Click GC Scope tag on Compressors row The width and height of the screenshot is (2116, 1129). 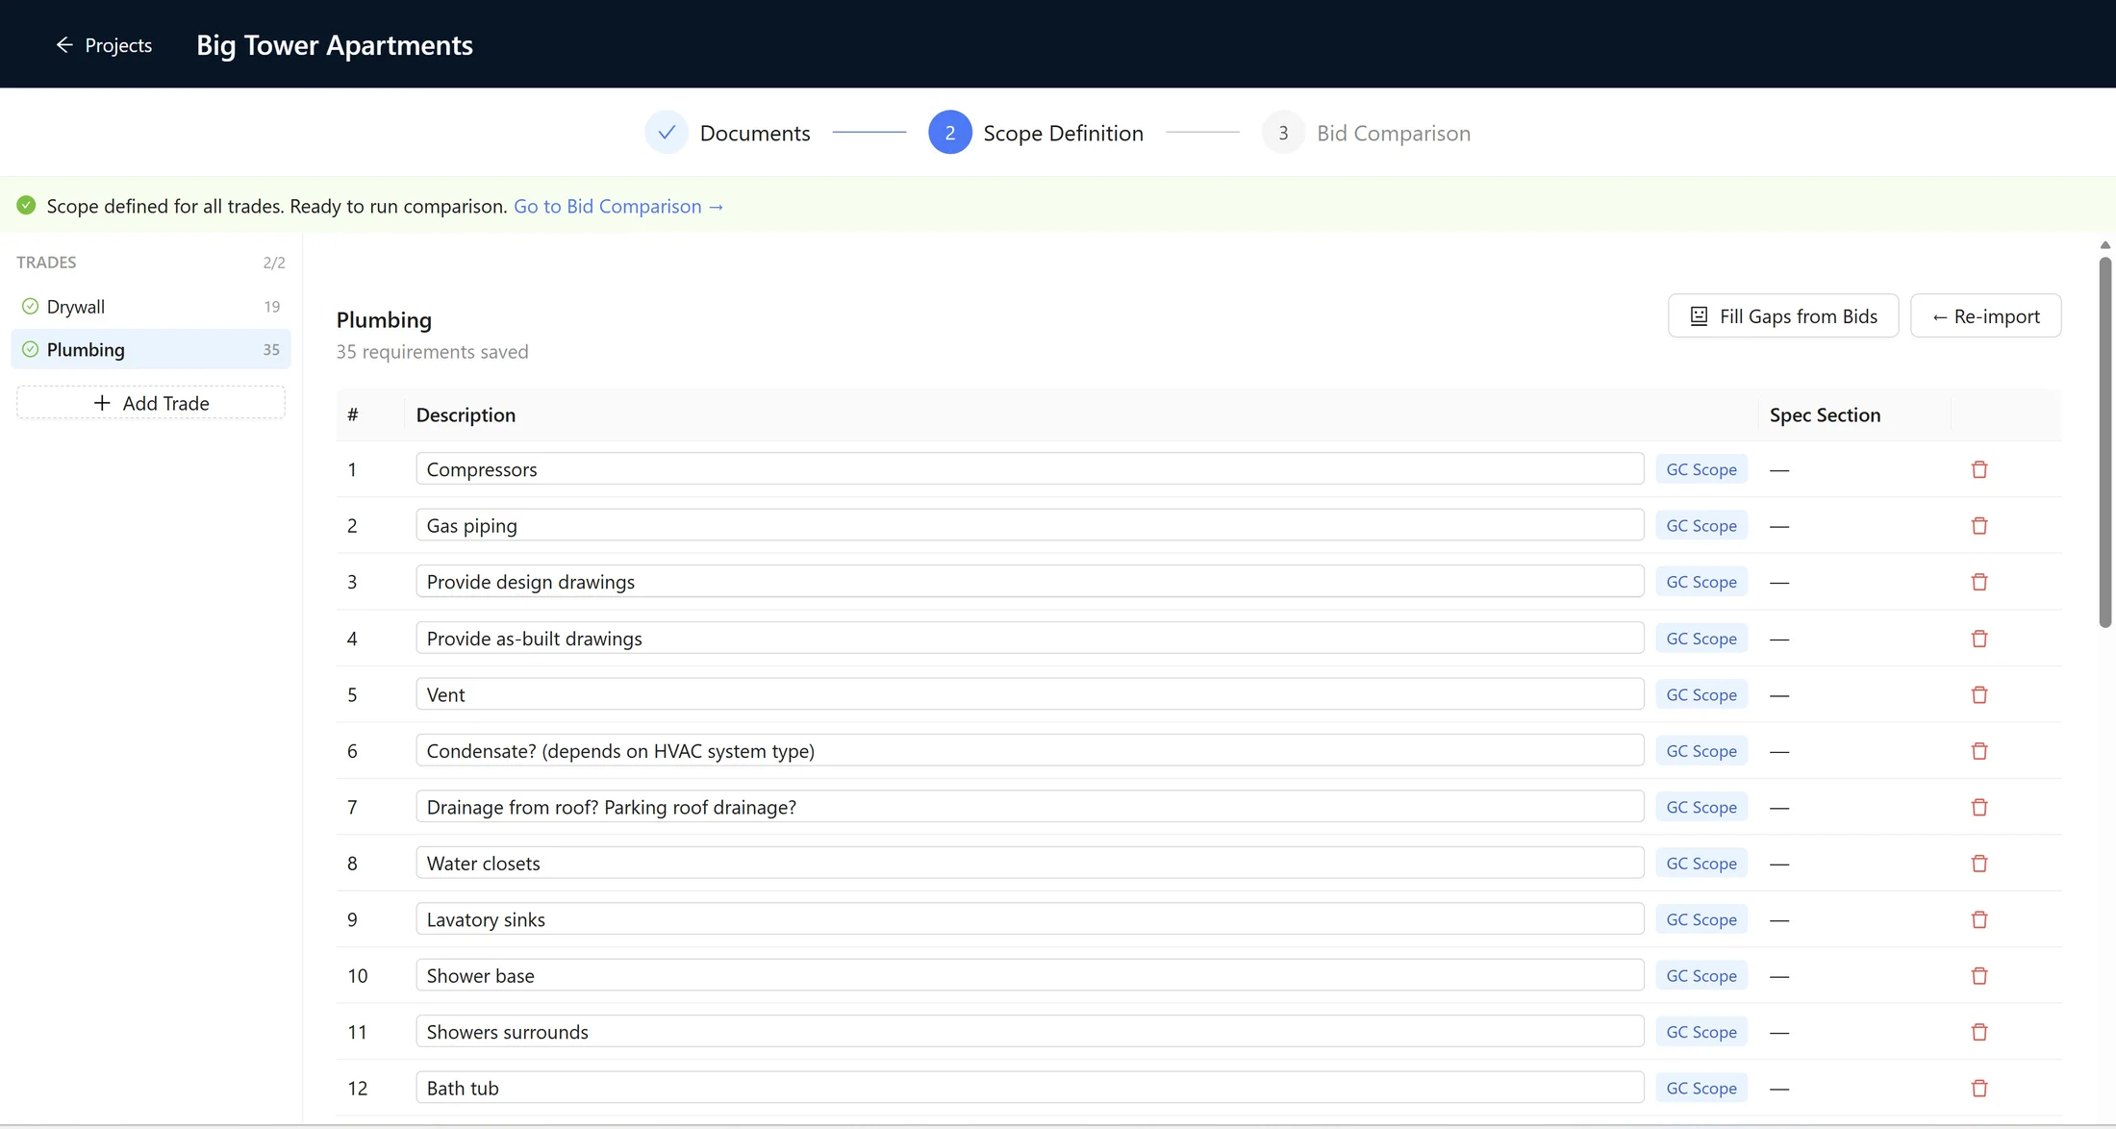[x=1701, y=469]
